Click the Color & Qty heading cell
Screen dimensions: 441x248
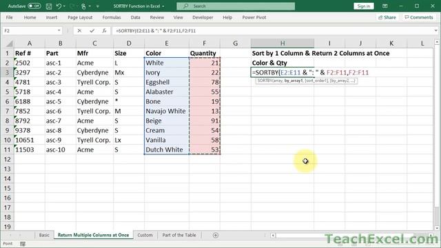pyautogui.click(x=283, y=63)
